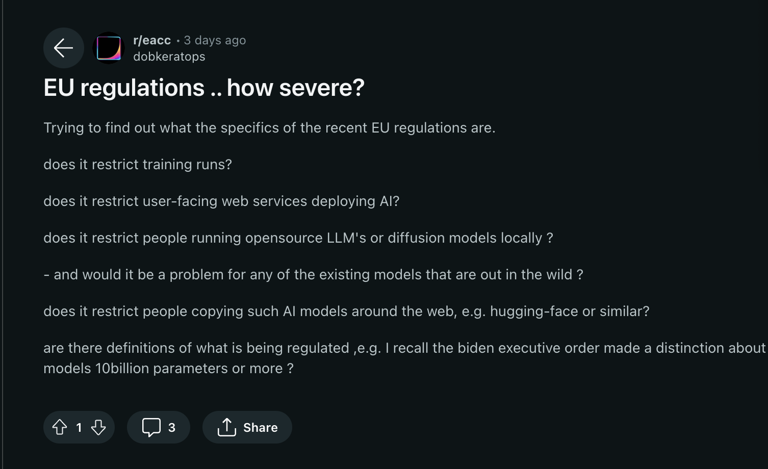This screenshot has height=469, width=768.
Task: Click the post title "EU regulations .. how severe?"
Action: pyautogui.click(x=204, y=88)
